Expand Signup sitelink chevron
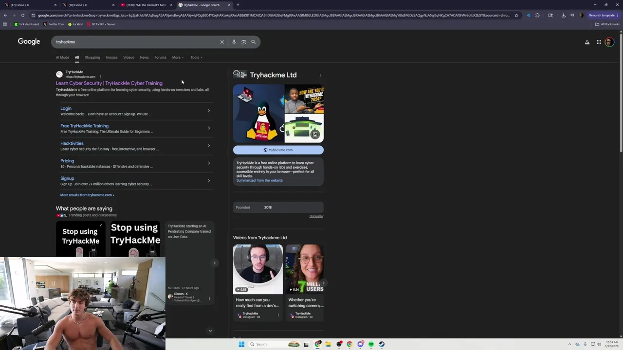This screenshot has width=623, height=350. click(x=209, y=181)
